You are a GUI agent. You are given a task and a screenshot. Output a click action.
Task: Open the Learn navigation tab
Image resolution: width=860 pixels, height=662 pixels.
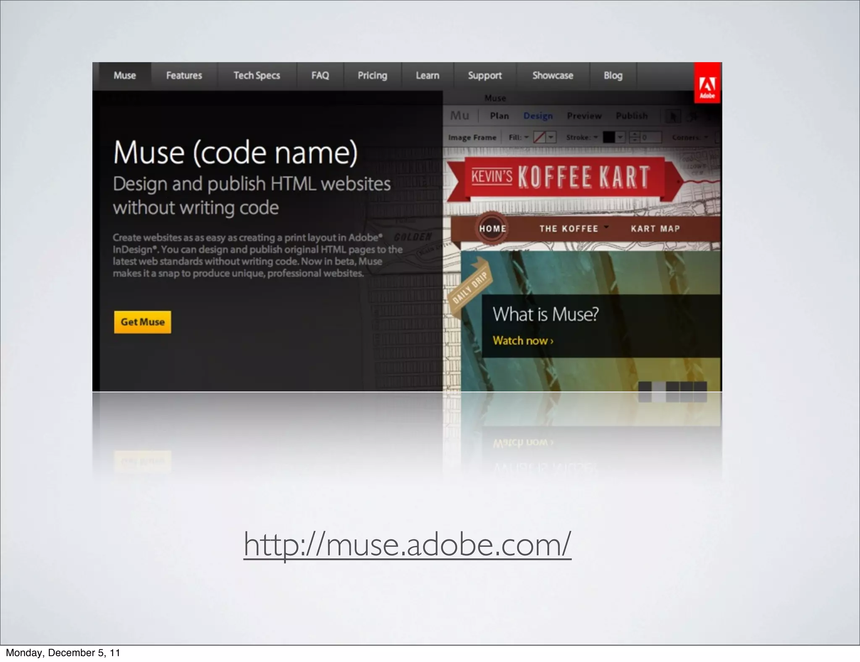coord(427,76)
